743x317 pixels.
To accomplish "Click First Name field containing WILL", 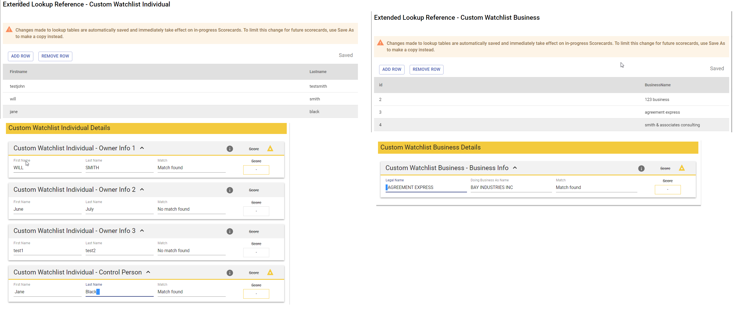I will coord(47,168).
